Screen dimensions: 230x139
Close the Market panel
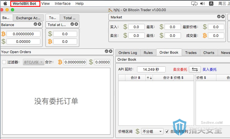click(223, 17)
